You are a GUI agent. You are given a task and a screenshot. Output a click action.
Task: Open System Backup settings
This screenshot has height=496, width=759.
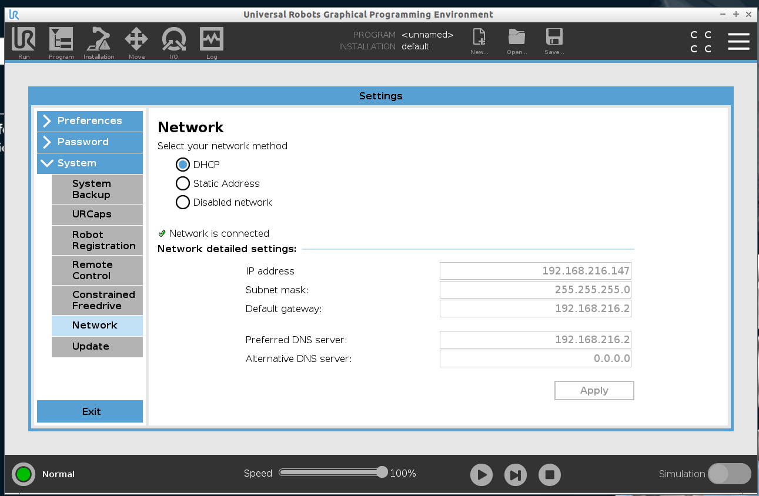coord(97,189)
